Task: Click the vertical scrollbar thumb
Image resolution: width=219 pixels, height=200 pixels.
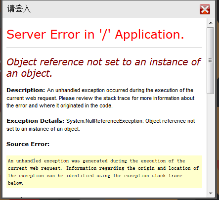Action: click(210, 60)
